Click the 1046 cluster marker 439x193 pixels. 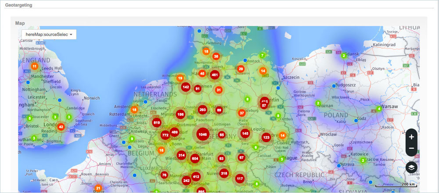202,134
